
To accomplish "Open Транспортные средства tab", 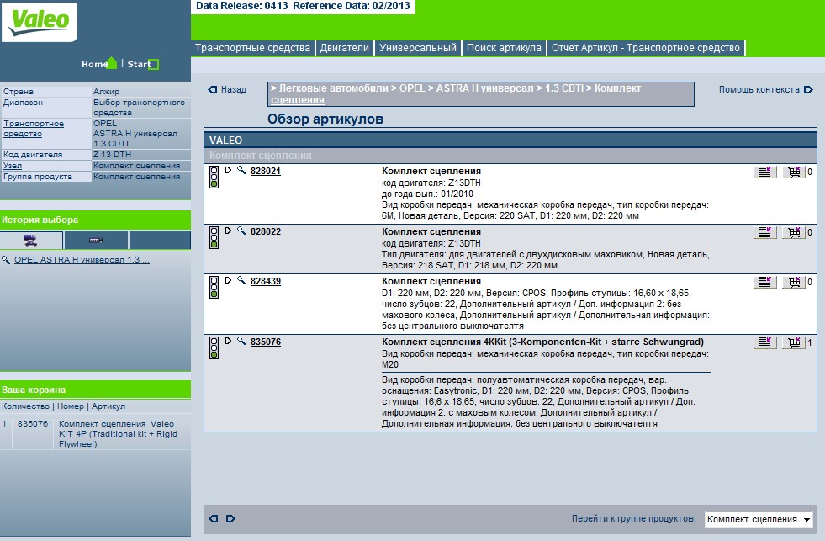I will click(252, 48).
